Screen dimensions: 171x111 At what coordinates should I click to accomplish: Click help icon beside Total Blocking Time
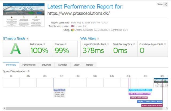tap(134, 44)
